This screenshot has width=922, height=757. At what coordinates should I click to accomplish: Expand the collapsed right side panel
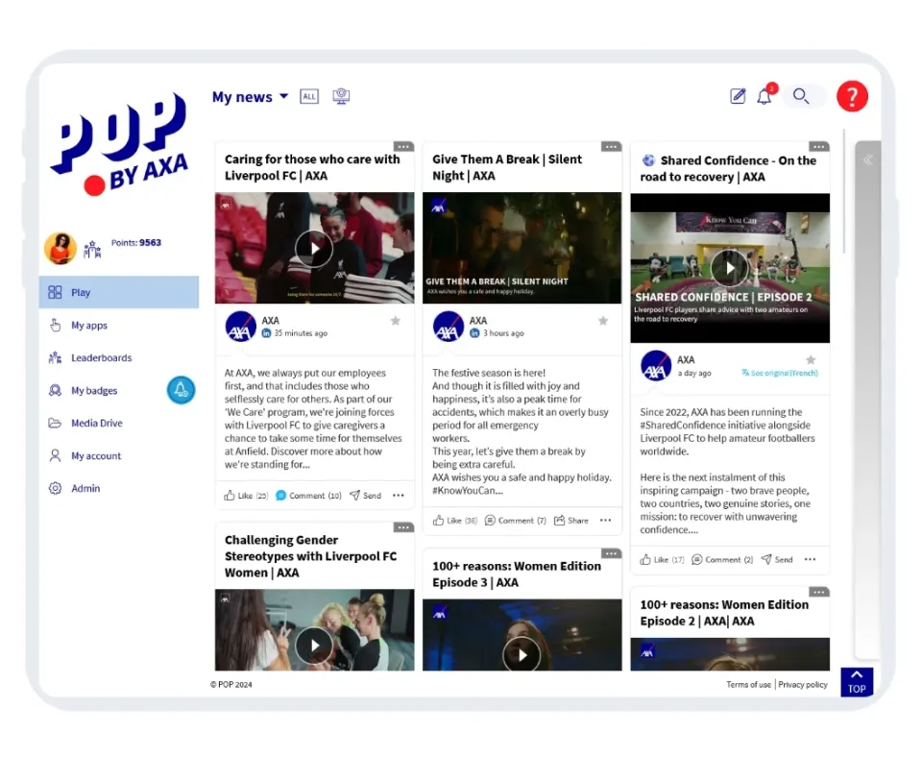pyautogui.click(x=868, y=160)
